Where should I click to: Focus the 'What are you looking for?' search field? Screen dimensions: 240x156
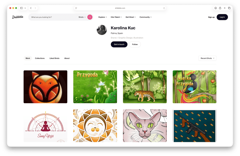point(54,17)
